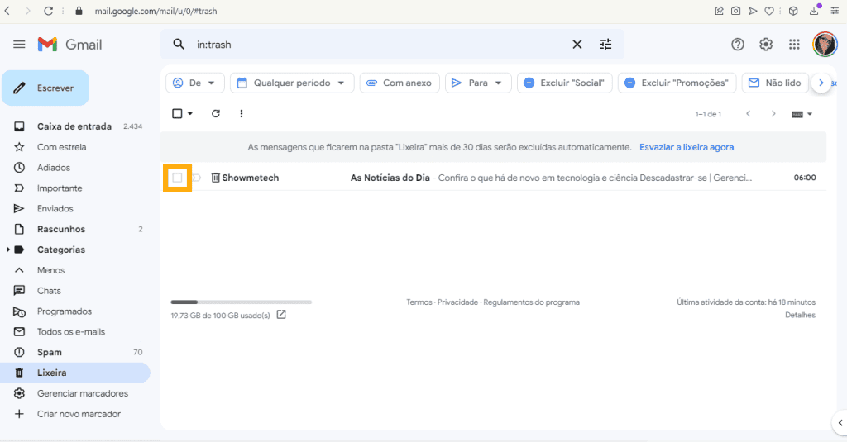Image resolution: width=847 pixels, height=442 pixels.
Task: Go to the newer messages arrow
Action: [x=748, y=114]
